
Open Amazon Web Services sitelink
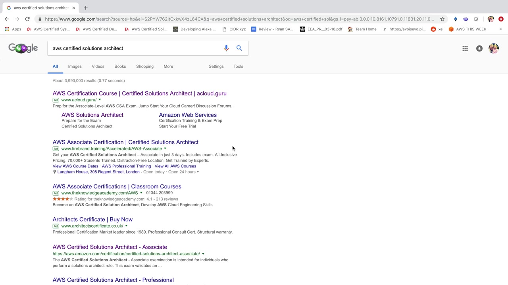point(188,115)
